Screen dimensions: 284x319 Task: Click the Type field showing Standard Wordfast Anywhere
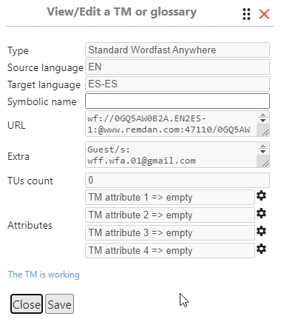click(x=177, y=50)
